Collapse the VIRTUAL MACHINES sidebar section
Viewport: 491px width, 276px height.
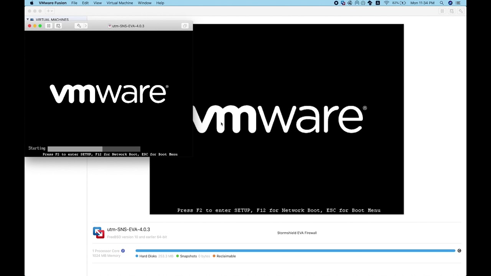[28, 19]
